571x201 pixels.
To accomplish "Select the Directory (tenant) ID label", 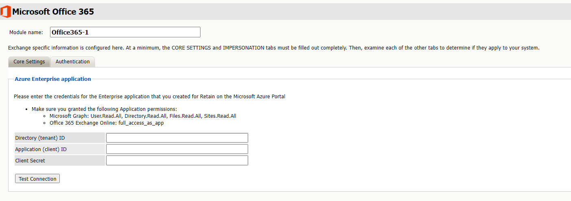I will [x=40, y=138].
